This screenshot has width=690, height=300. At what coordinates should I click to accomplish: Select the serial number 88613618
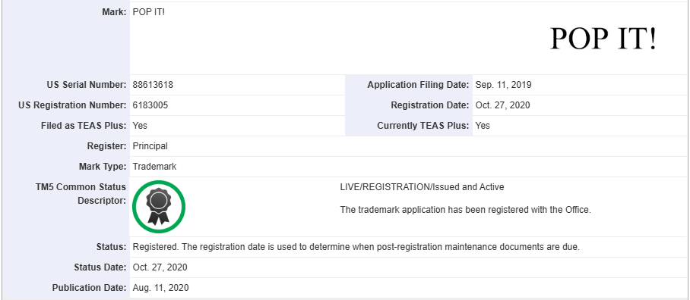pyautogui.click(x=153, y=85)
